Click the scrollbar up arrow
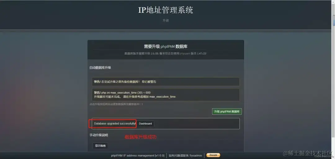Viewport: 335px width, 159px height. coord(333,2)
